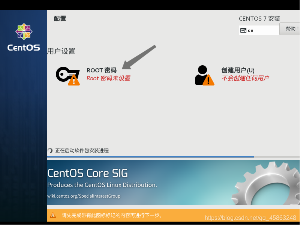
Task: Click the wiki.centos.org/SpecialInterestGroup link
Action: tap(84, 196)
